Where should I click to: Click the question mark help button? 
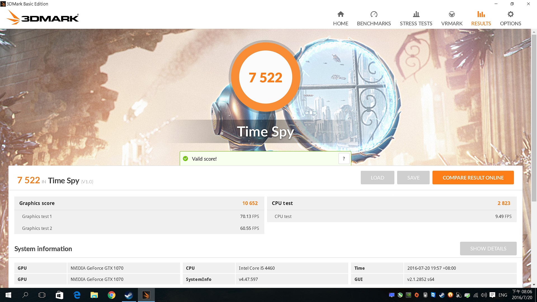click(344, 159)
